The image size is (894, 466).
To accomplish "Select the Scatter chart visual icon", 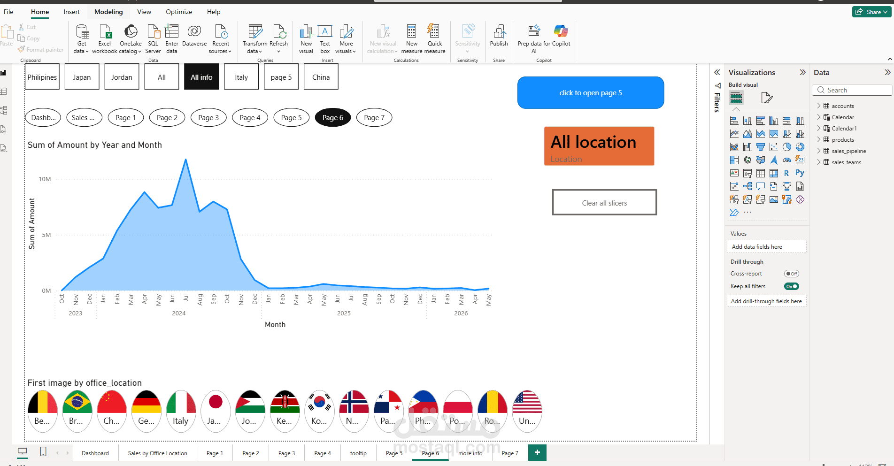I will click(774, 147).
